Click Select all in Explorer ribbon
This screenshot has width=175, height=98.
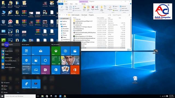tap(123, 6)
